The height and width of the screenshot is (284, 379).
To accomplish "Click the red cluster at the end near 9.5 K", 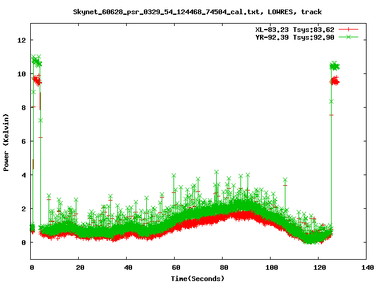I will (335, 81).
